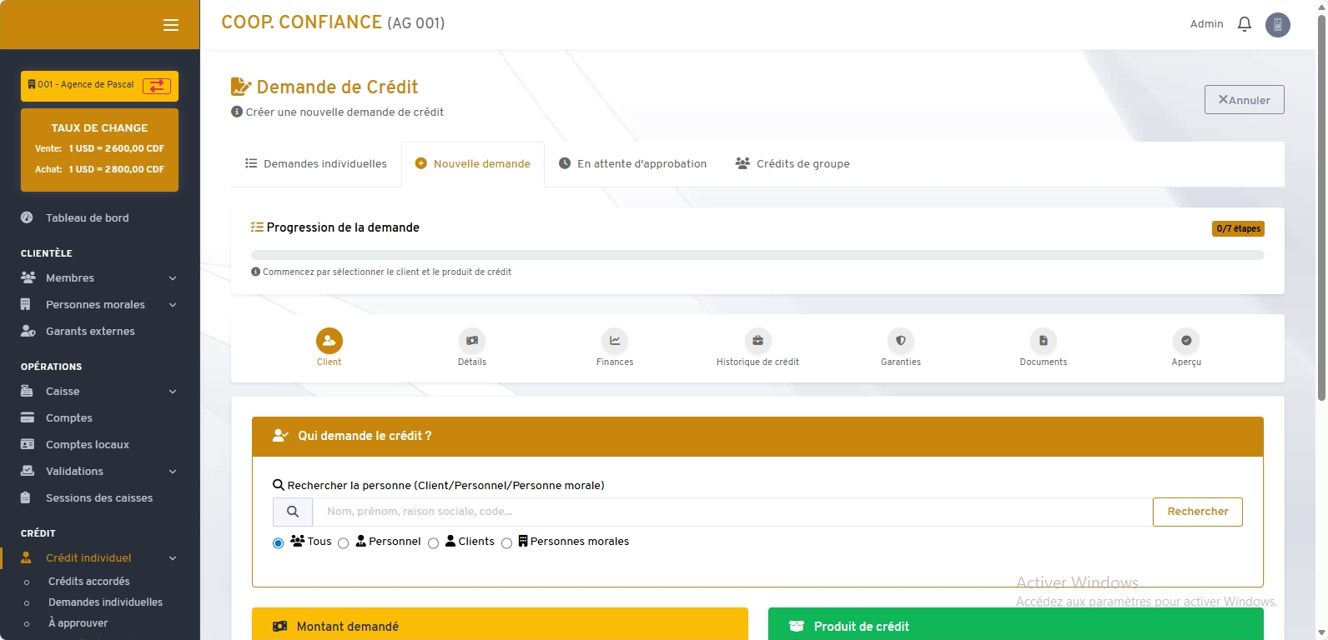This screenshot has width=1328, height=640.
Task: Click the Historique de crédit step icon
Action: [x=757, y=341]
